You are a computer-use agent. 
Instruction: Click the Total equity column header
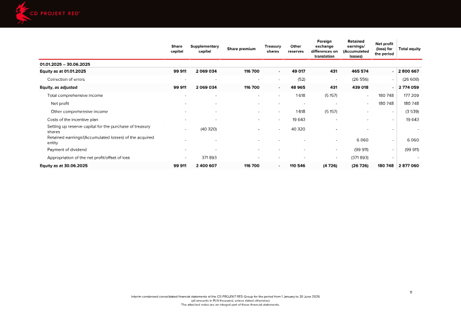point(410,49)
